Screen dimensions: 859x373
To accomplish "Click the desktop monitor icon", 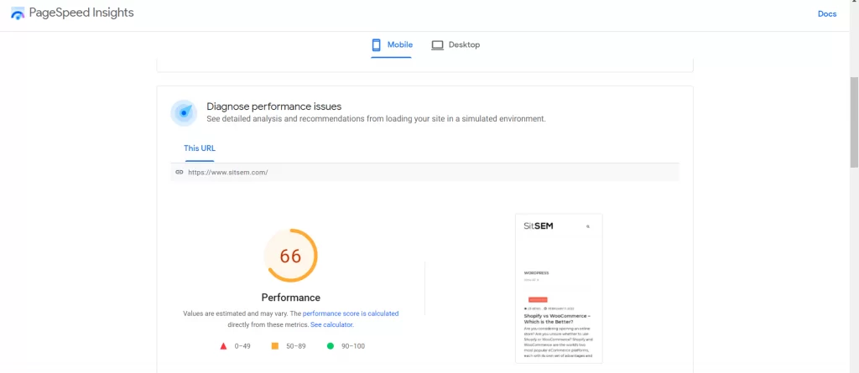I will pyautogui.click(x=437, y=45).
